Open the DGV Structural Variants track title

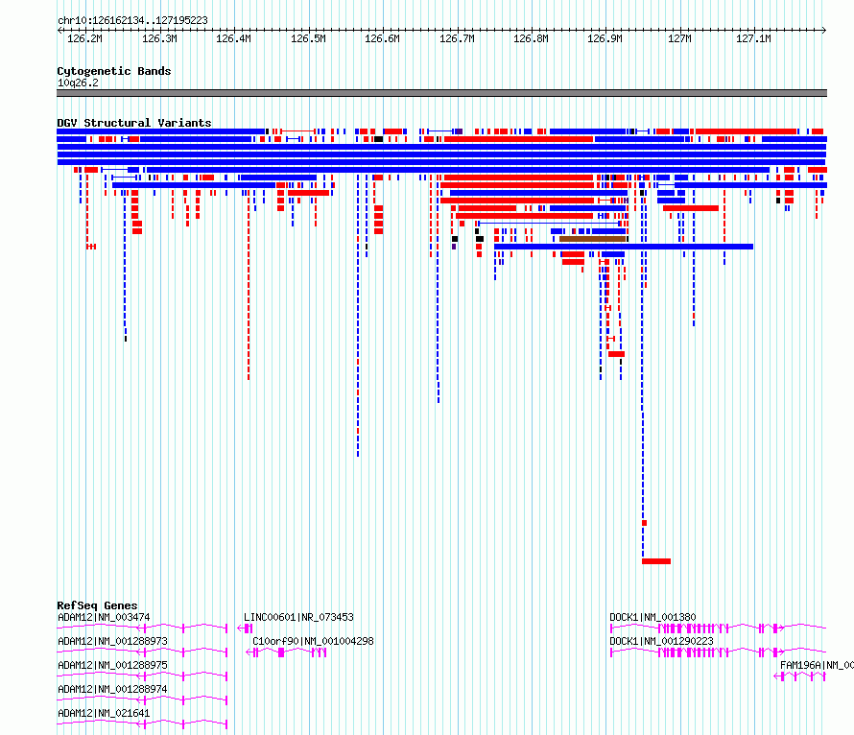[x=134, y=123]
